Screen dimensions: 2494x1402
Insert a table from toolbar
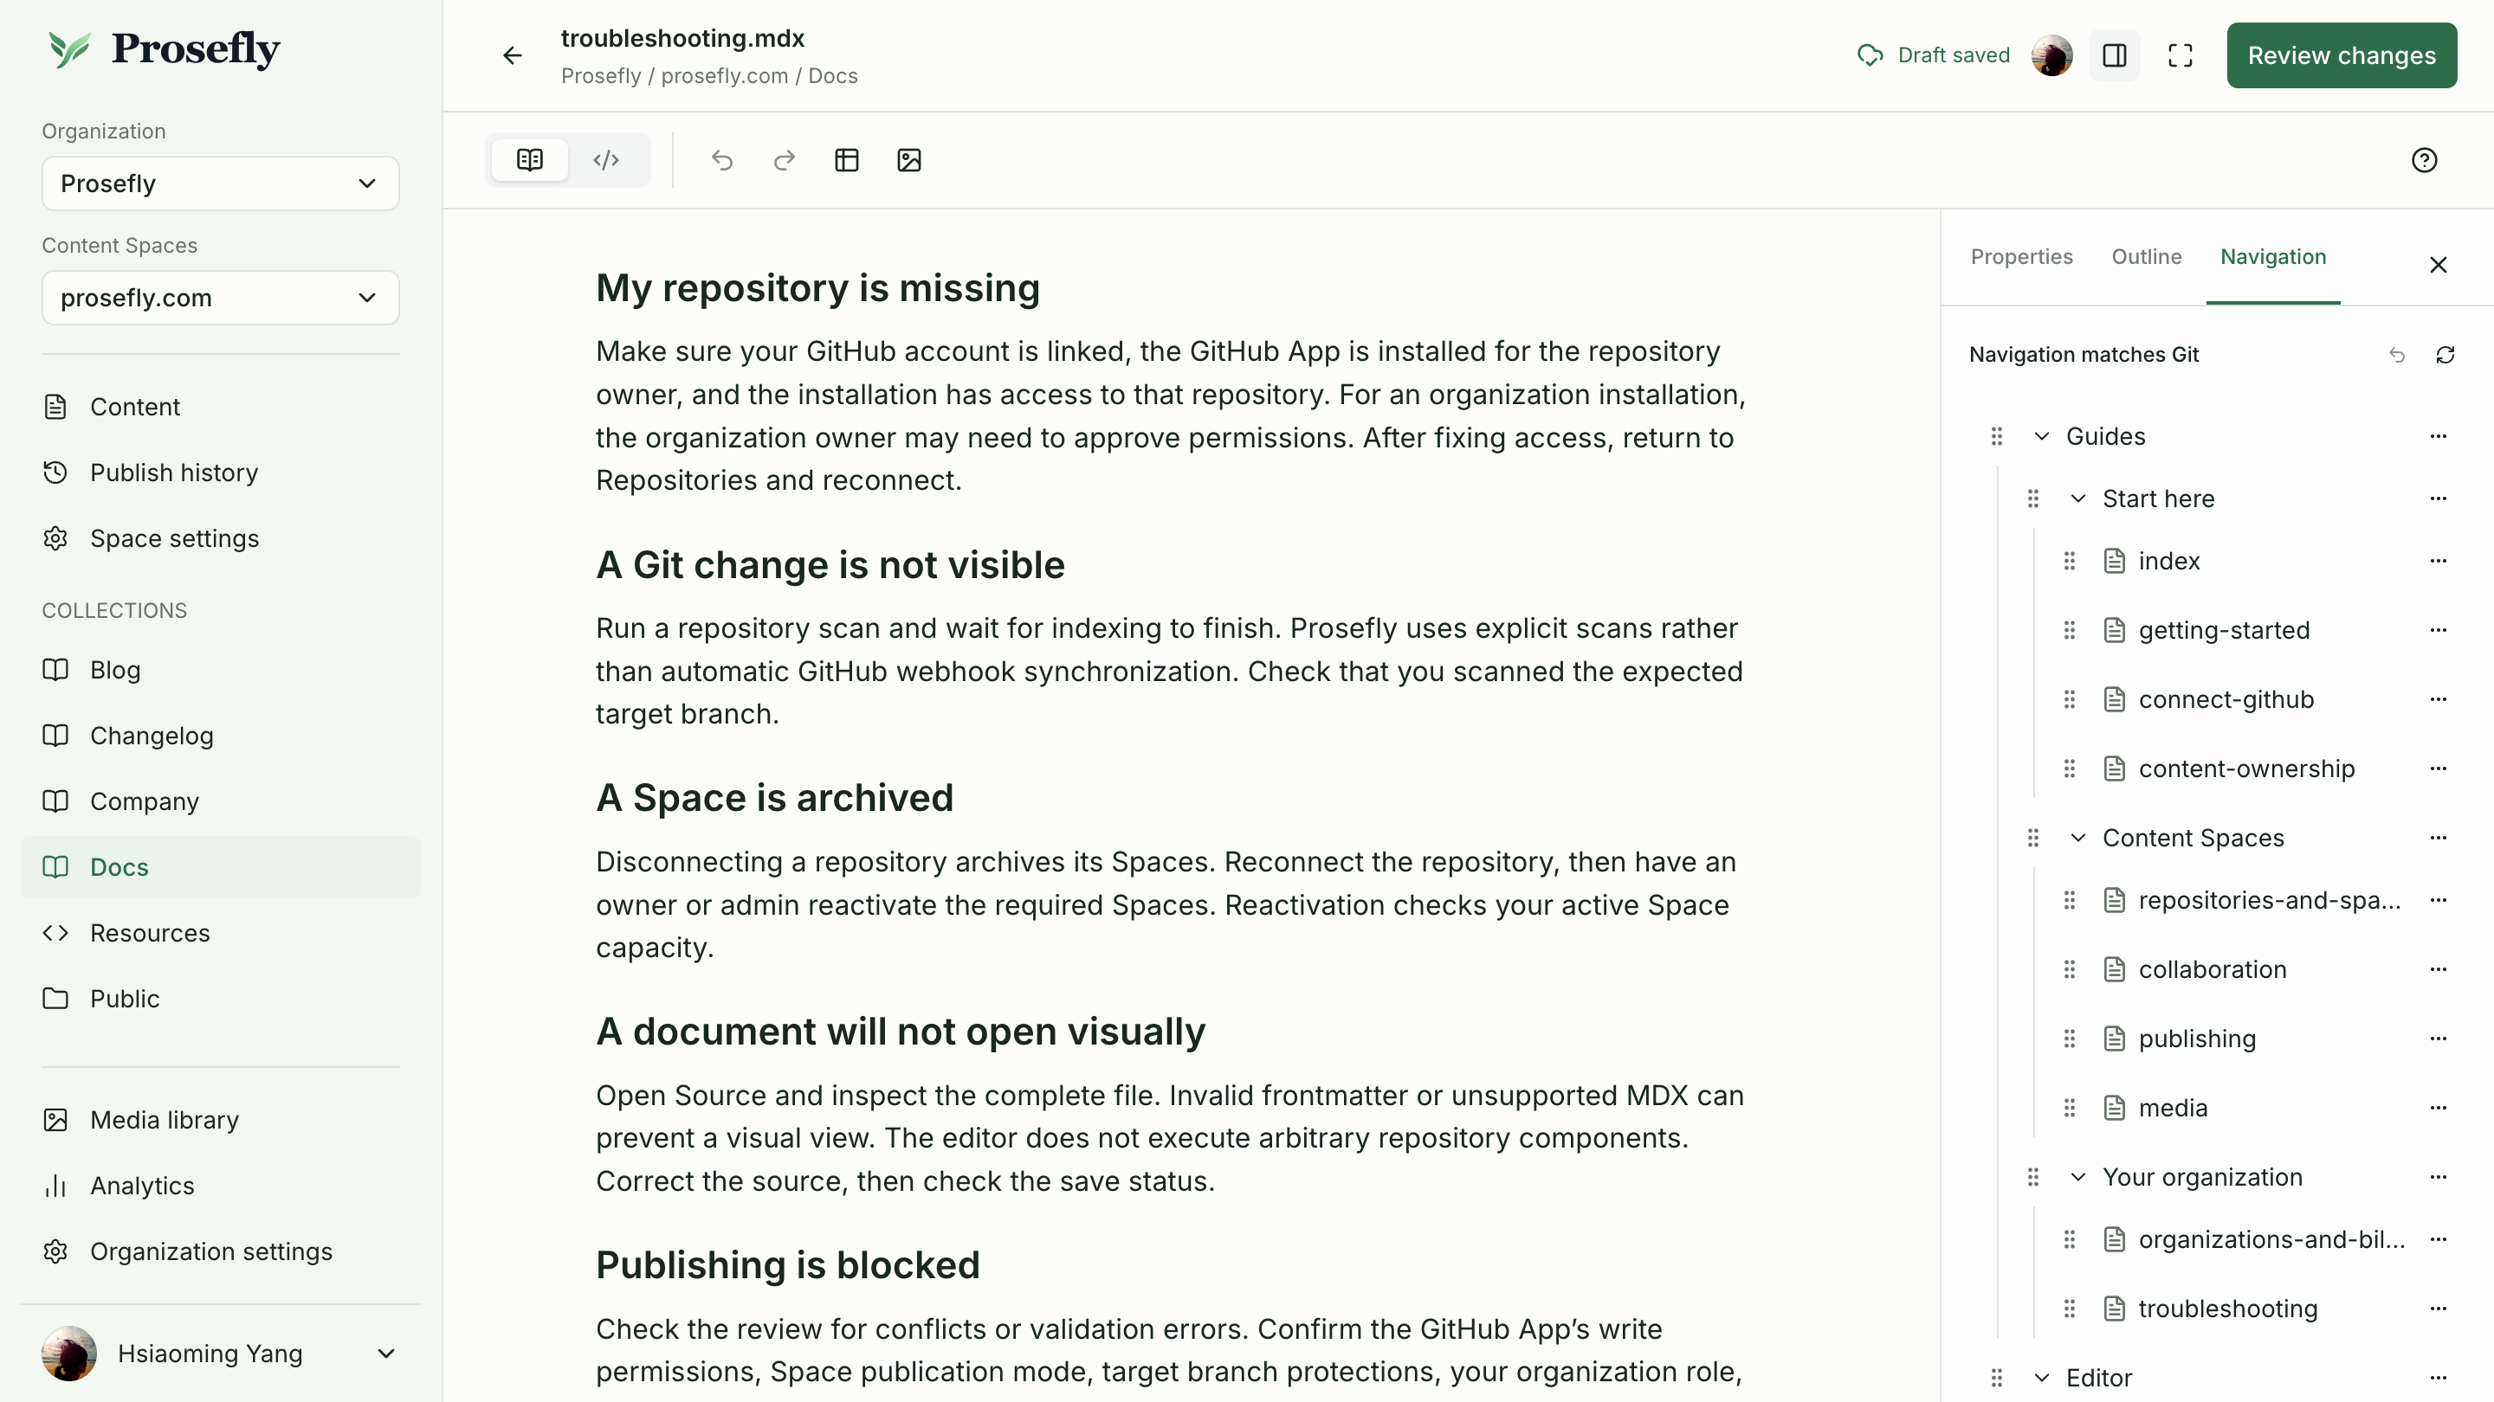[x=846, y=159]
